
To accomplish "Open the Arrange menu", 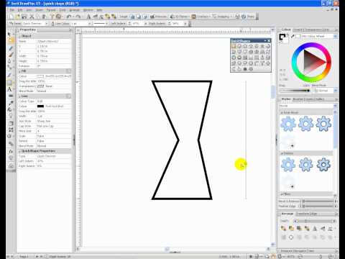I will tap(74, 10).
